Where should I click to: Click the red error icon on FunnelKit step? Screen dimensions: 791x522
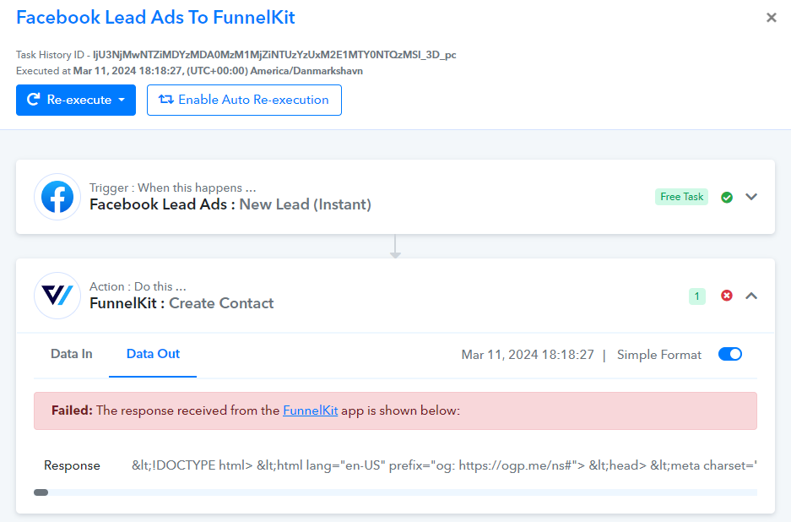click(x=727, y=296)
